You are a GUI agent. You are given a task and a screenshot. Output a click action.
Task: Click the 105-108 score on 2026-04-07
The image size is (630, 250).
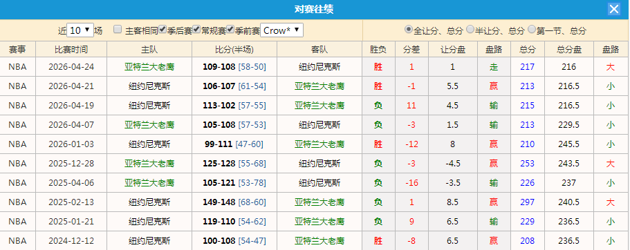[x=219, y=125]
